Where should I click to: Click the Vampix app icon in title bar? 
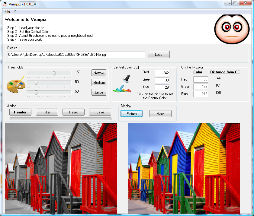[x=5, y=4]
